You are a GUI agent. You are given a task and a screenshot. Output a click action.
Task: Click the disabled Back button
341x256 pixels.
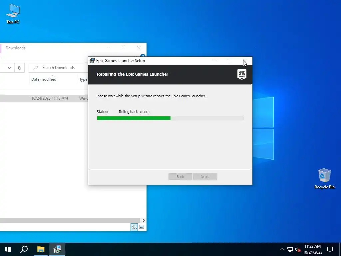click(x=180, y=177)
